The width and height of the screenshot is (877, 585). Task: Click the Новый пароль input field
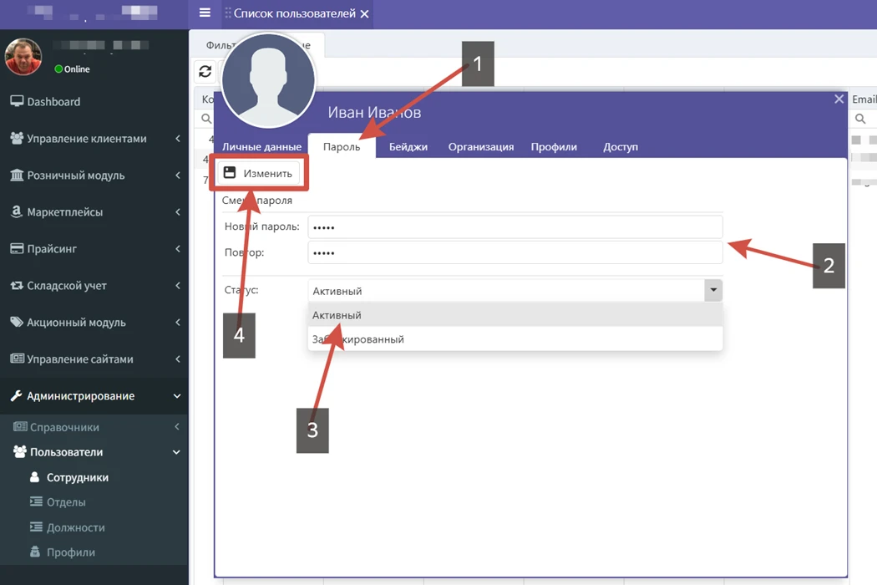515,227
